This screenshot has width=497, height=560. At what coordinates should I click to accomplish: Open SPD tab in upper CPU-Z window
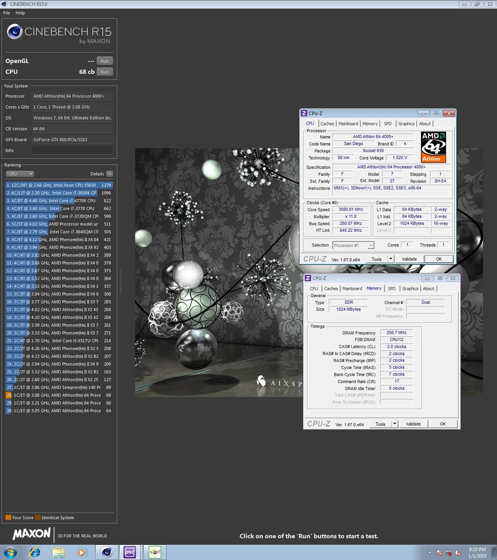pos(388,124)
